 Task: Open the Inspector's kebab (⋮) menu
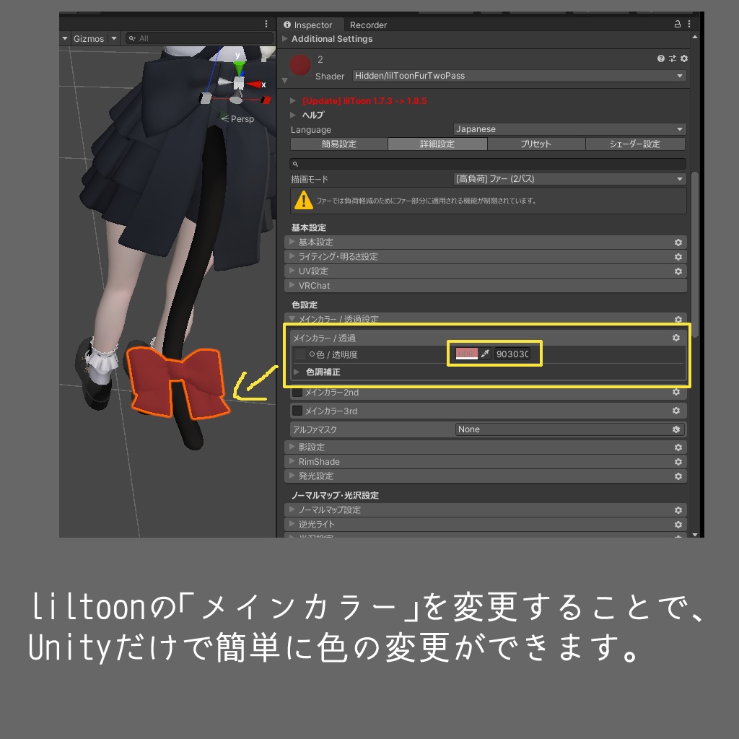pyautogui.click(x=688, y=25)
